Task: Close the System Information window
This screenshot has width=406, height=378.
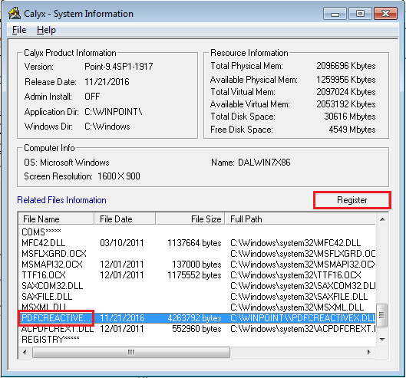Action: coord(385,14)
